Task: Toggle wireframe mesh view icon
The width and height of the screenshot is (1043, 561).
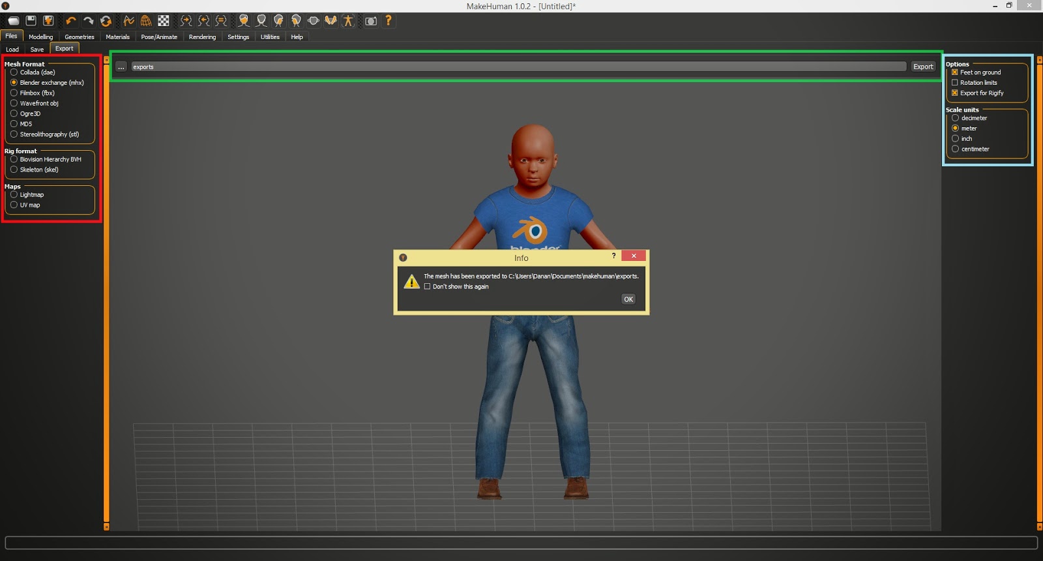Action: [x=146, y=21]
